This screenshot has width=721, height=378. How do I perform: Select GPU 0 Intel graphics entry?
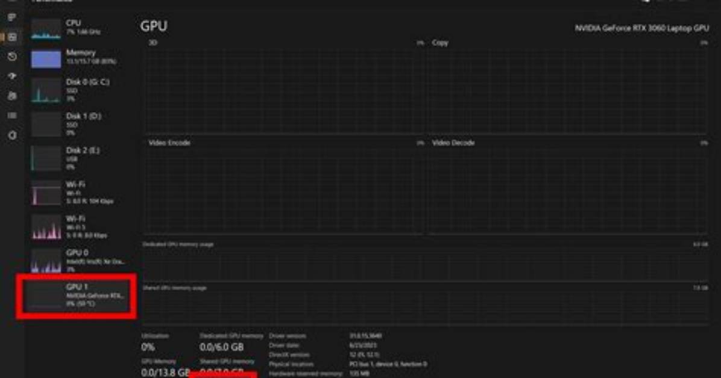click(x=78, y=261)
